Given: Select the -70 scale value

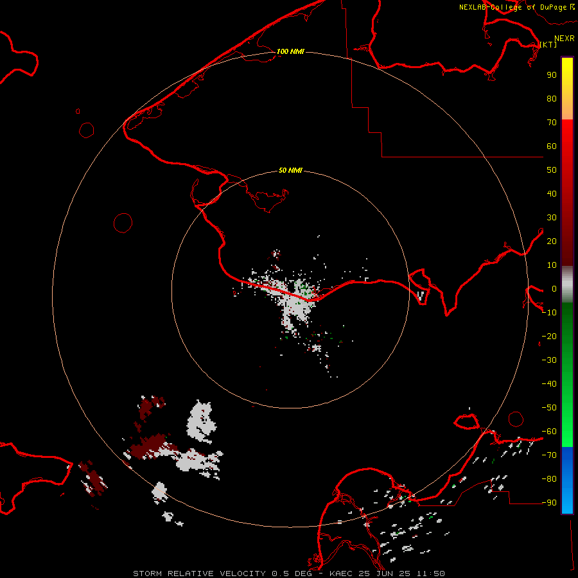Looking at the screenshot, I should (549, 455).
